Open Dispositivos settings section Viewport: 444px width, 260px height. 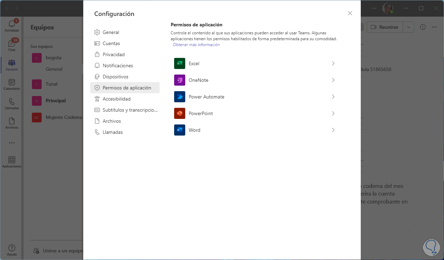point(115,77)
